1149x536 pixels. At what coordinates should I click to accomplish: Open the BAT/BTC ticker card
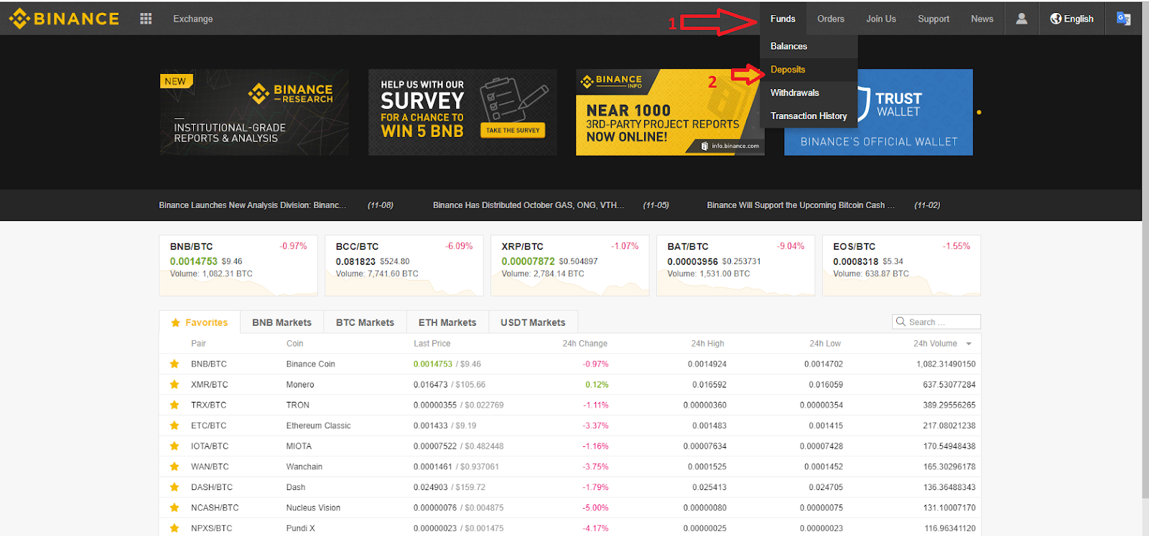[735, 265]
